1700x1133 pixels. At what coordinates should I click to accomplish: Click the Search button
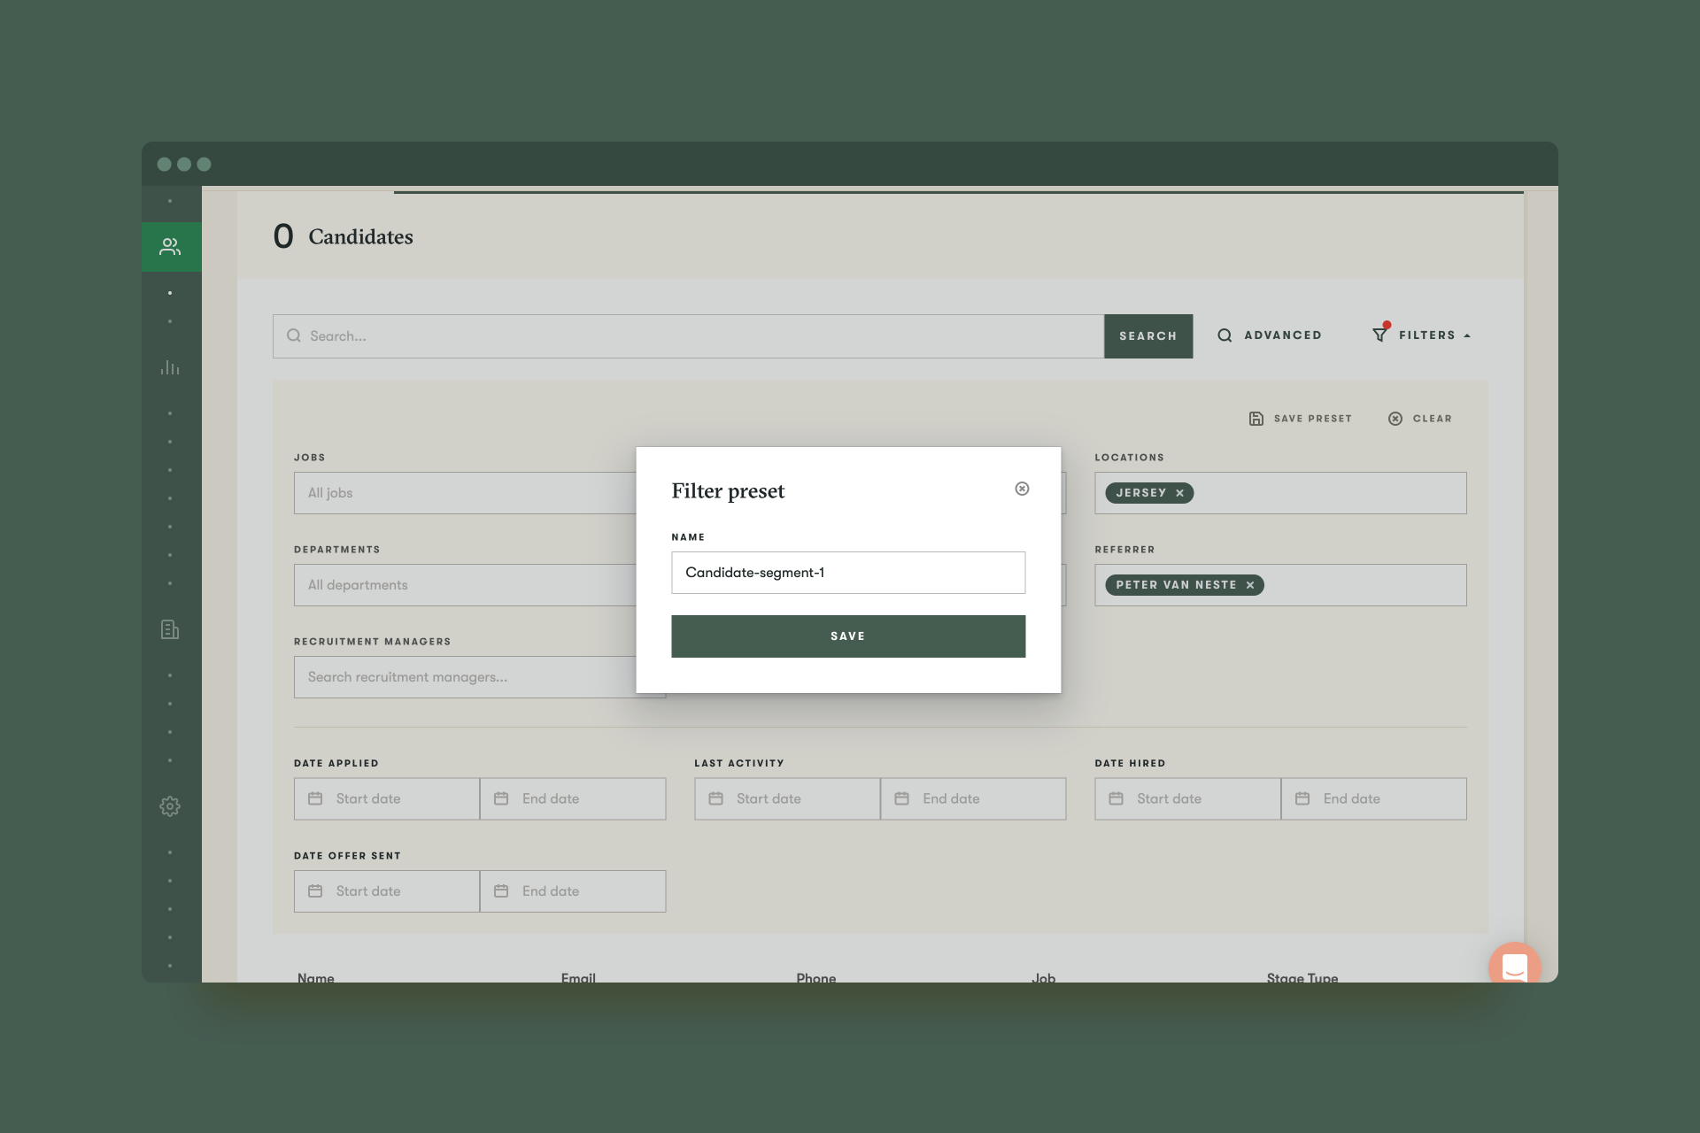click(x=1147, y=336)
